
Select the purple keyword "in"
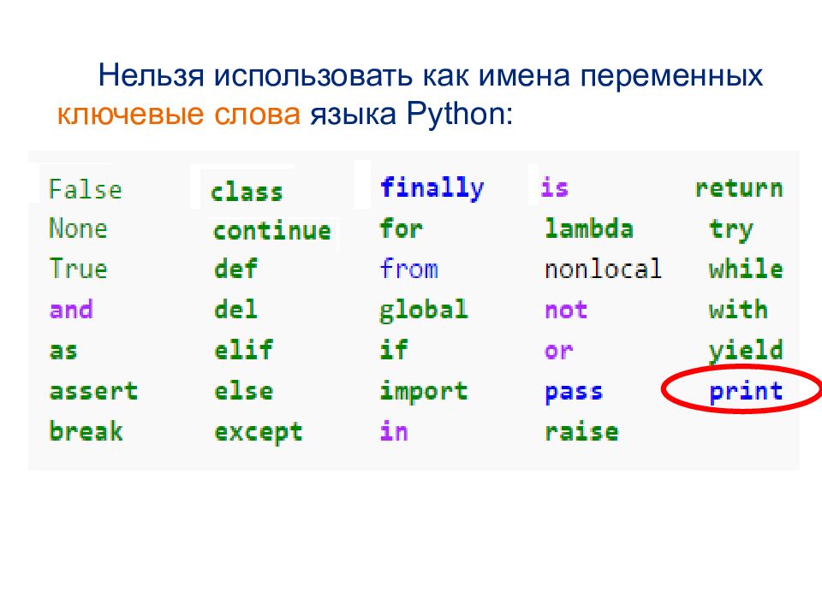coord(393,431)
